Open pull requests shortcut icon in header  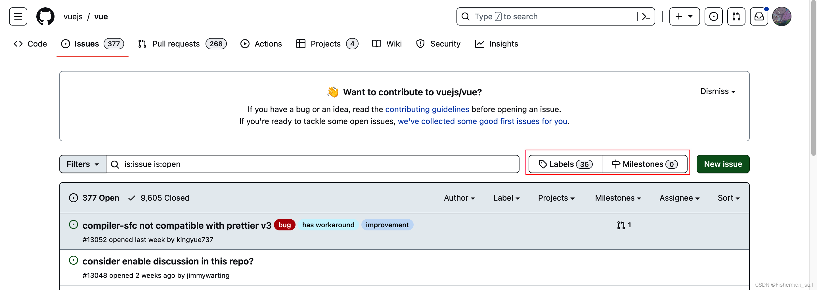[736, 16]
